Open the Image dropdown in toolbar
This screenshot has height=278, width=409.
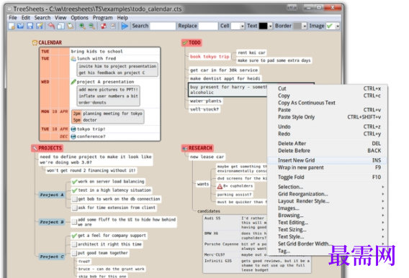pyautogui.click(x=338, y=26)
